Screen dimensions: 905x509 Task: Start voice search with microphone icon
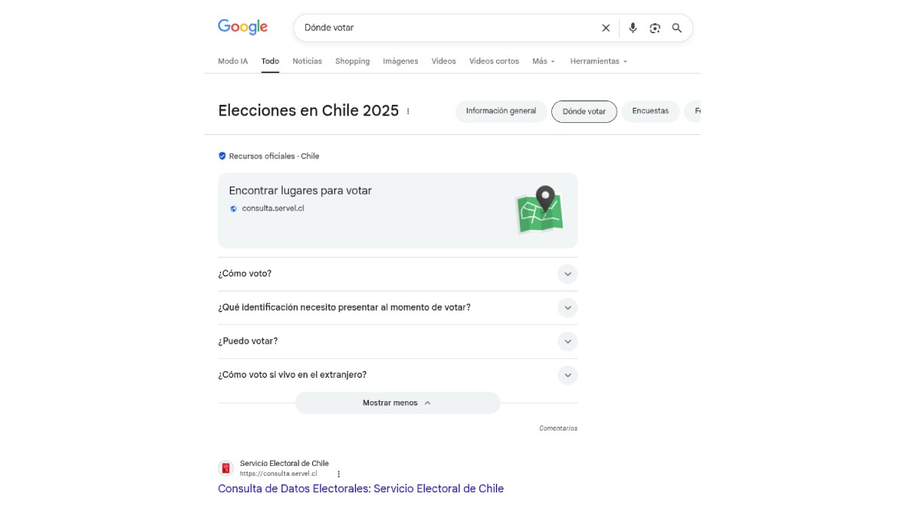pyautogui.click(x=633, y=28)
